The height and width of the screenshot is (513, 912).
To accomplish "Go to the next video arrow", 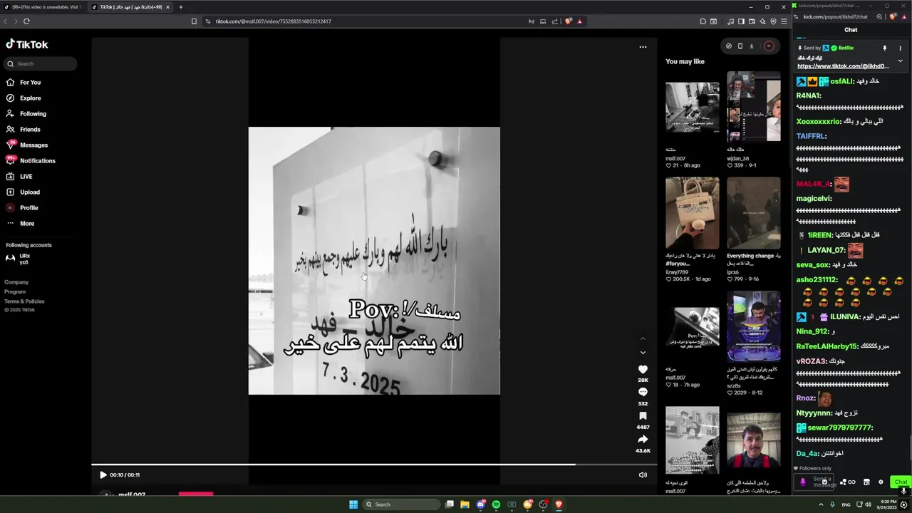I will click(643, 353).
